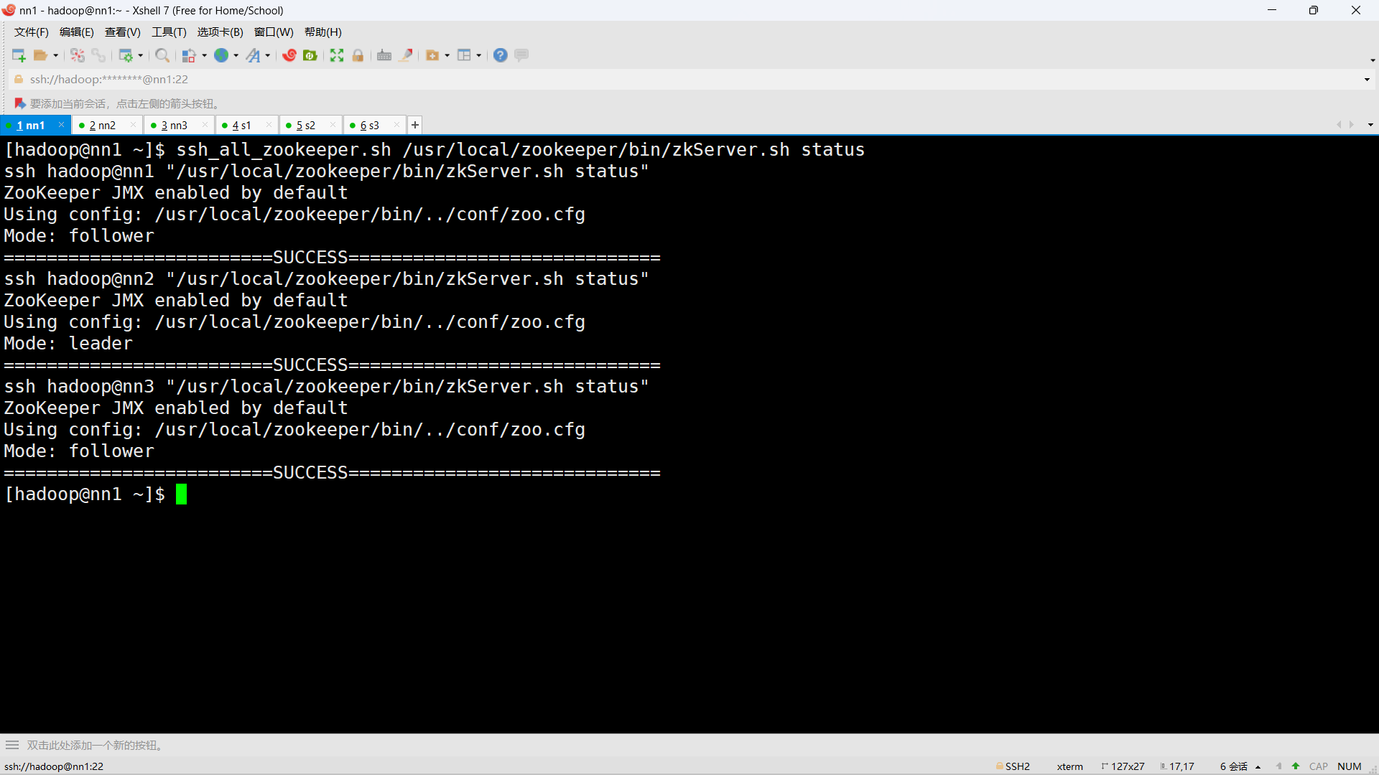Click the New Session icon
The image size is (1379, 775).
18,55
